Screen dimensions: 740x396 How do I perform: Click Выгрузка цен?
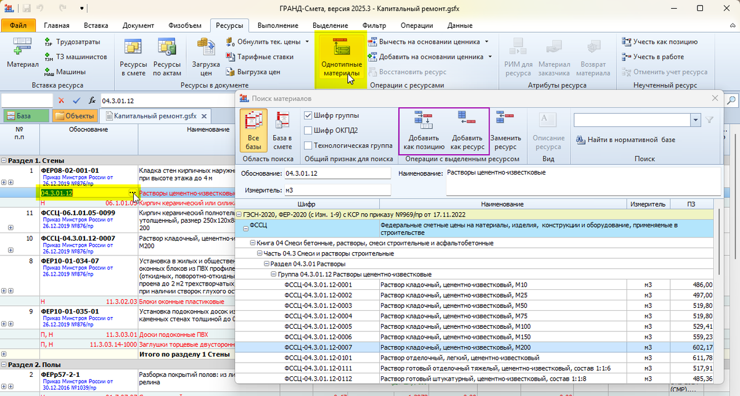click(253, 72)
